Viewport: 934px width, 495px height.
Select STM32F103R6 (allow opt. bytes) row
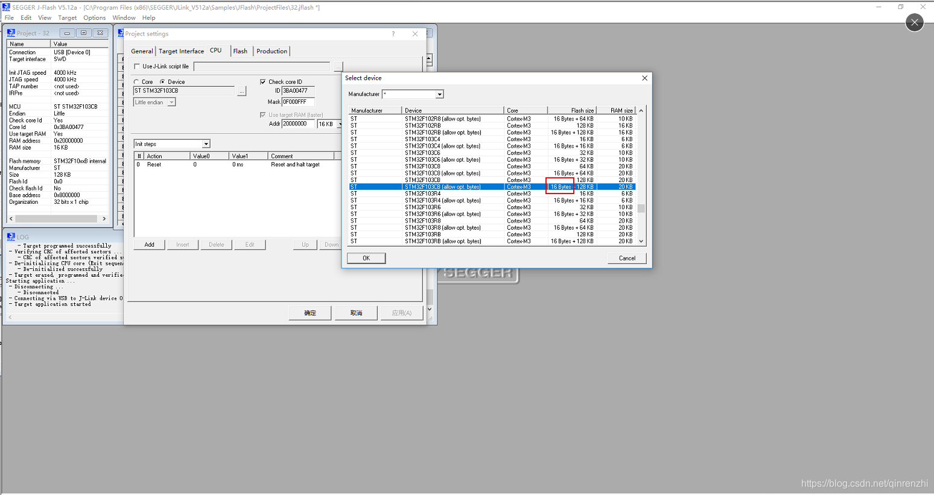[x=492, y=214]
